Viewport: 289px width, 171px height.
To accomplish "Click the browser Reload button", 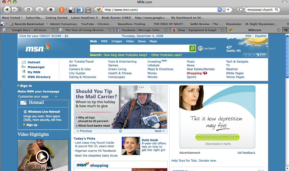I will (28, 10).
